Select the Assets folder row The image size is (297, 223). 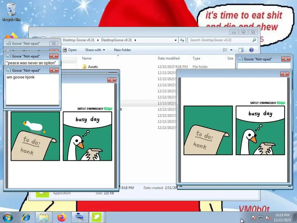157,67
